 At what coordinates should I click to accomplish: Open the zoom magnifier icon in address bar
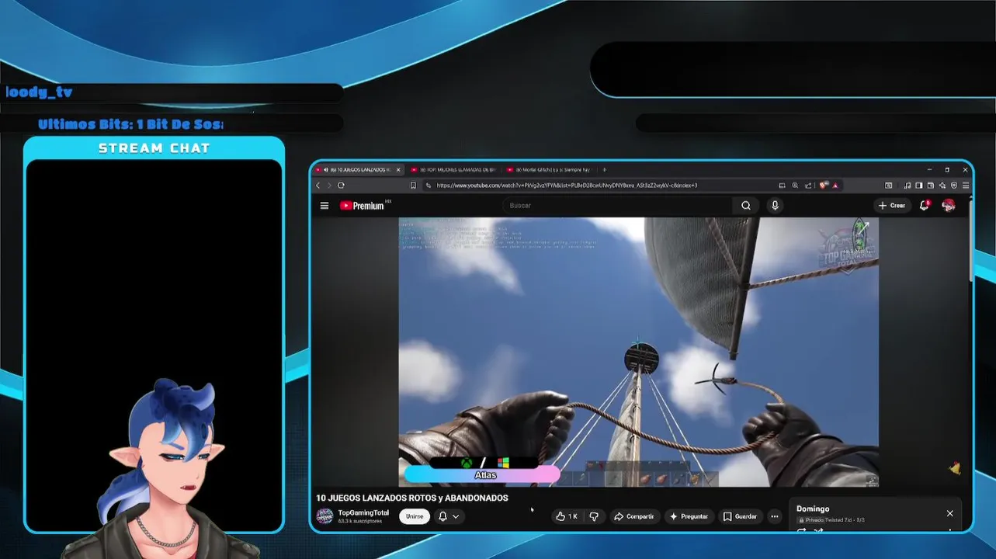click(x=795, y=186)
